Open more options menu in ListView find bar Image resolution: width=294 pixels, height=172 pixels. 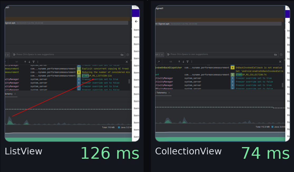click(x=38, y=62)
